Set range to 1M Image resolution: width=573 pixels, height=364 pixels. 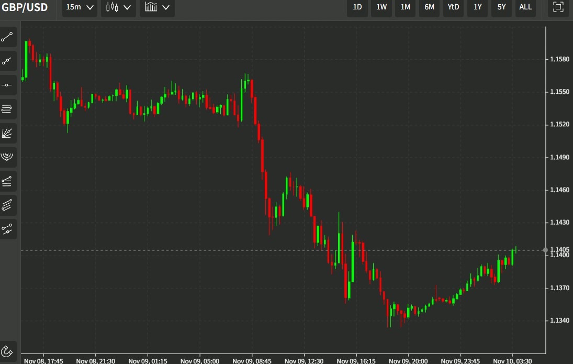tap(405, 7)
